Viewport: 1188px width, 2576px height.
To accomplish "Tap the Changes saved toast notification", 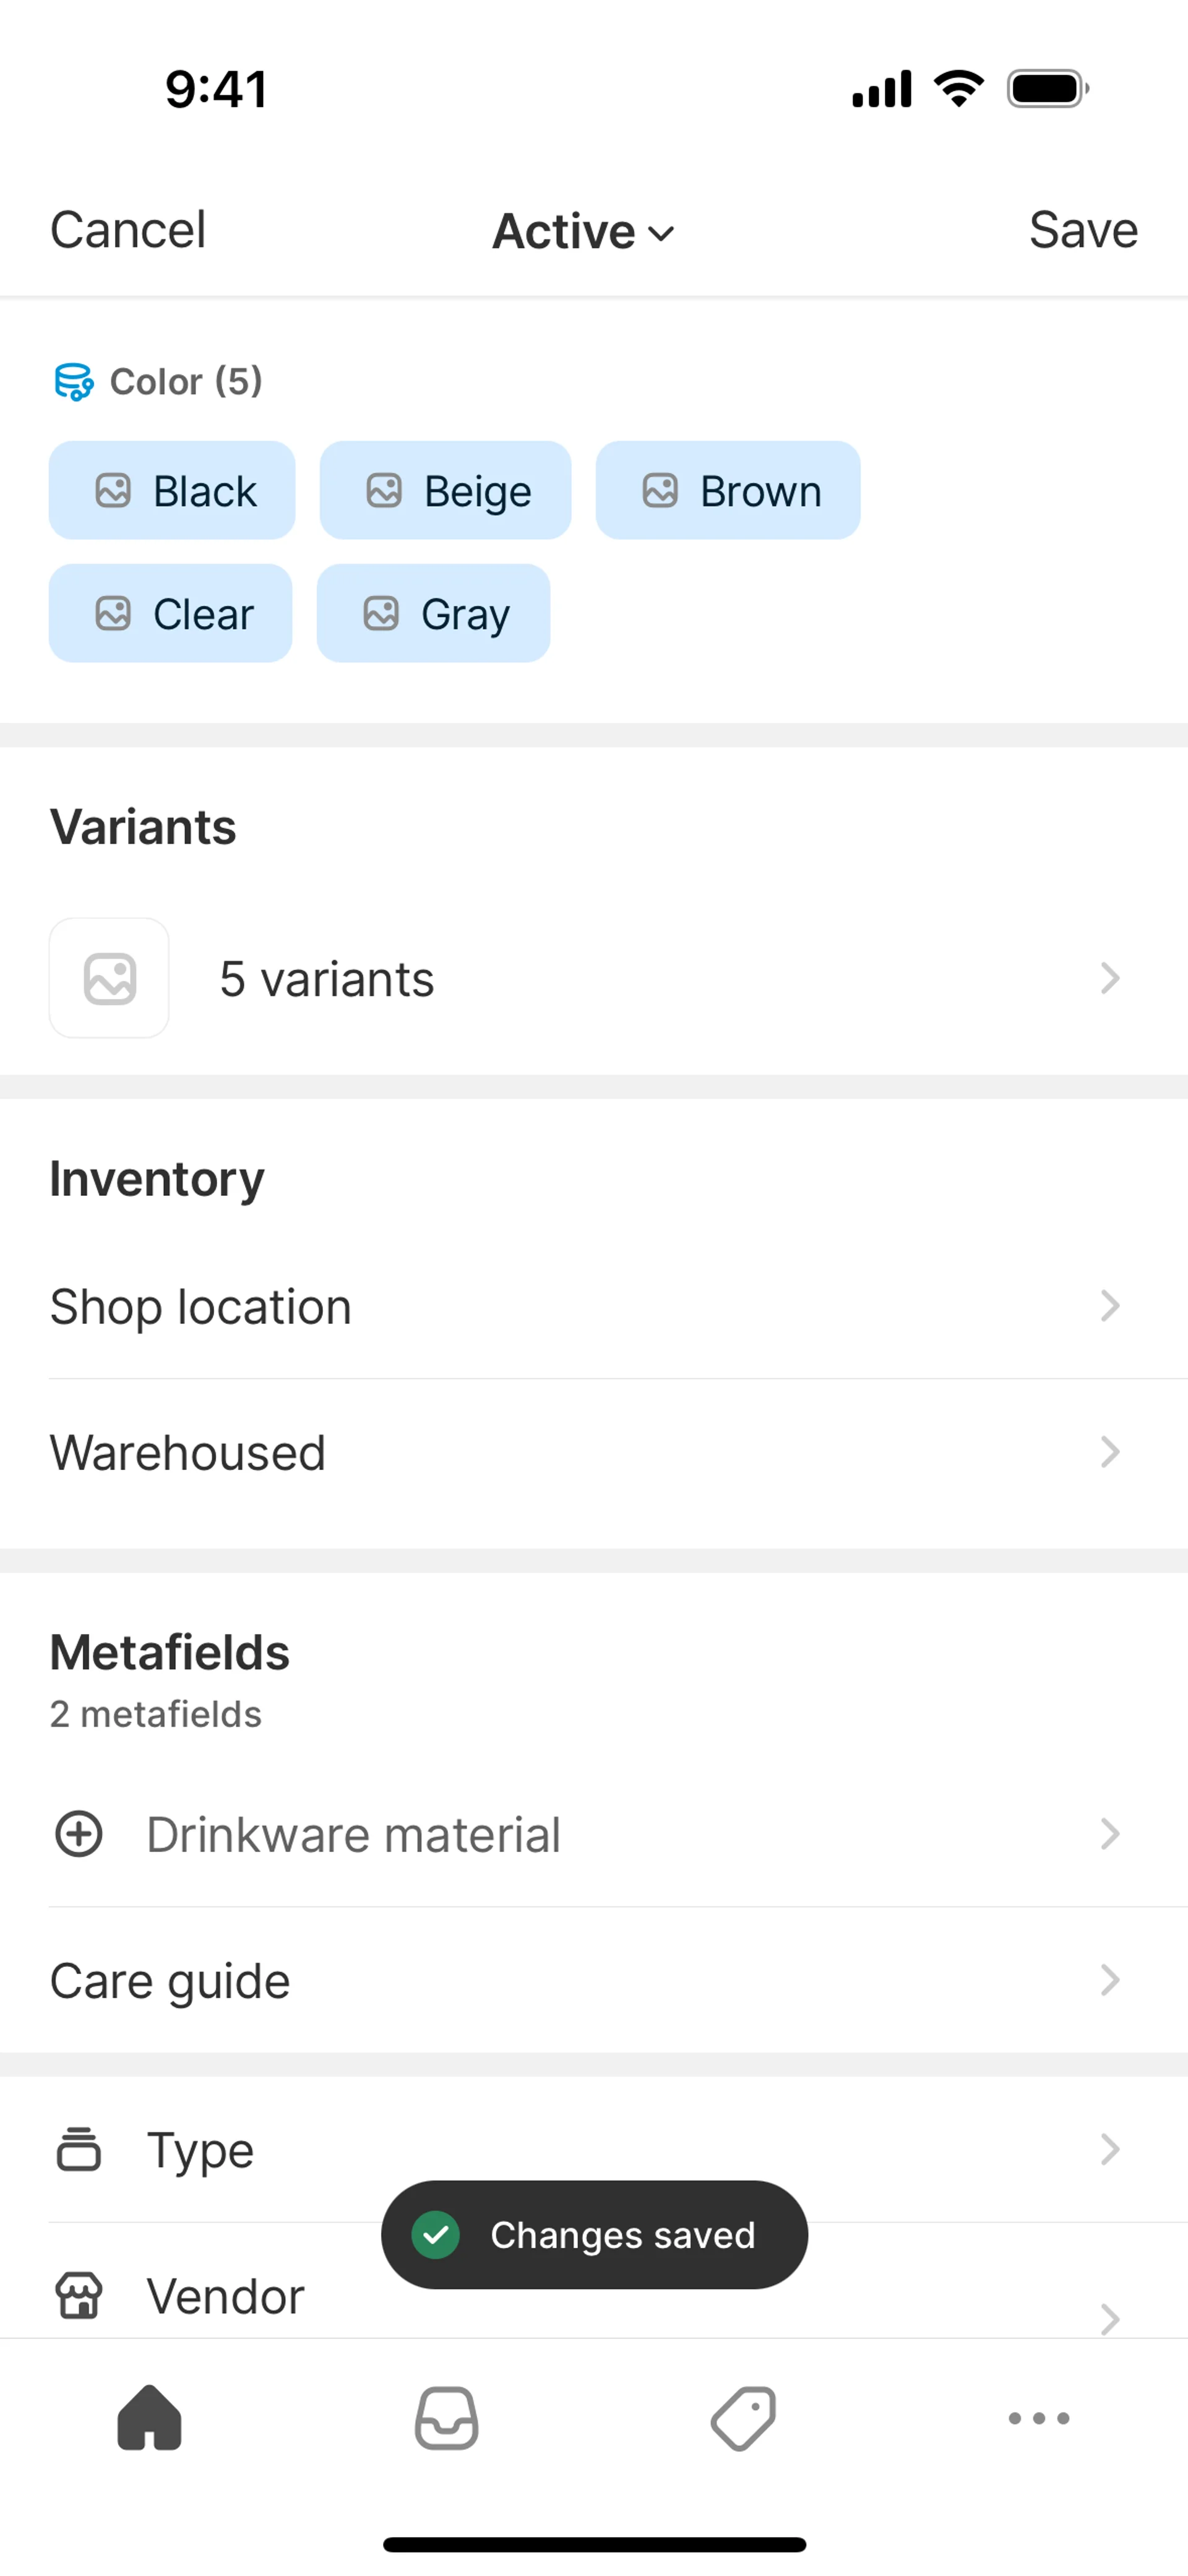I will (x=594, y=2234).
